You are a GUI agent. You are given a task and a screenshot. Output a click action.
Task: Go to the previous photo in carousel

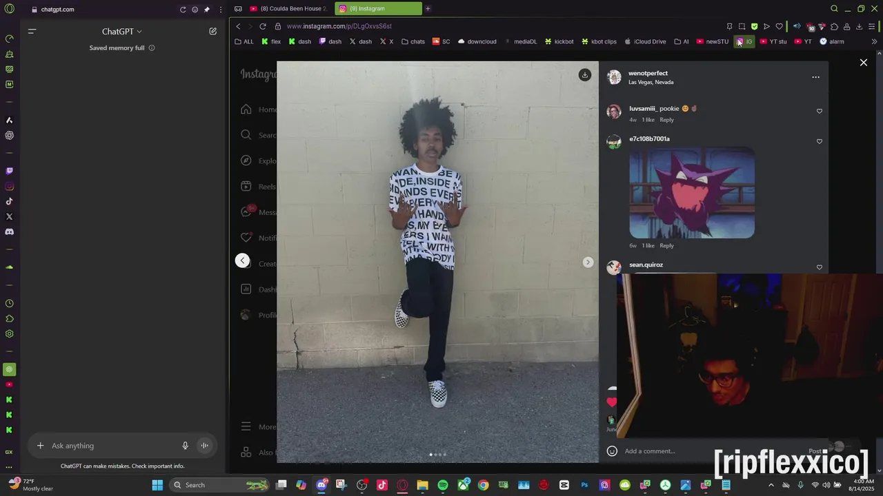pyautogui.click(x=242, y=260)
